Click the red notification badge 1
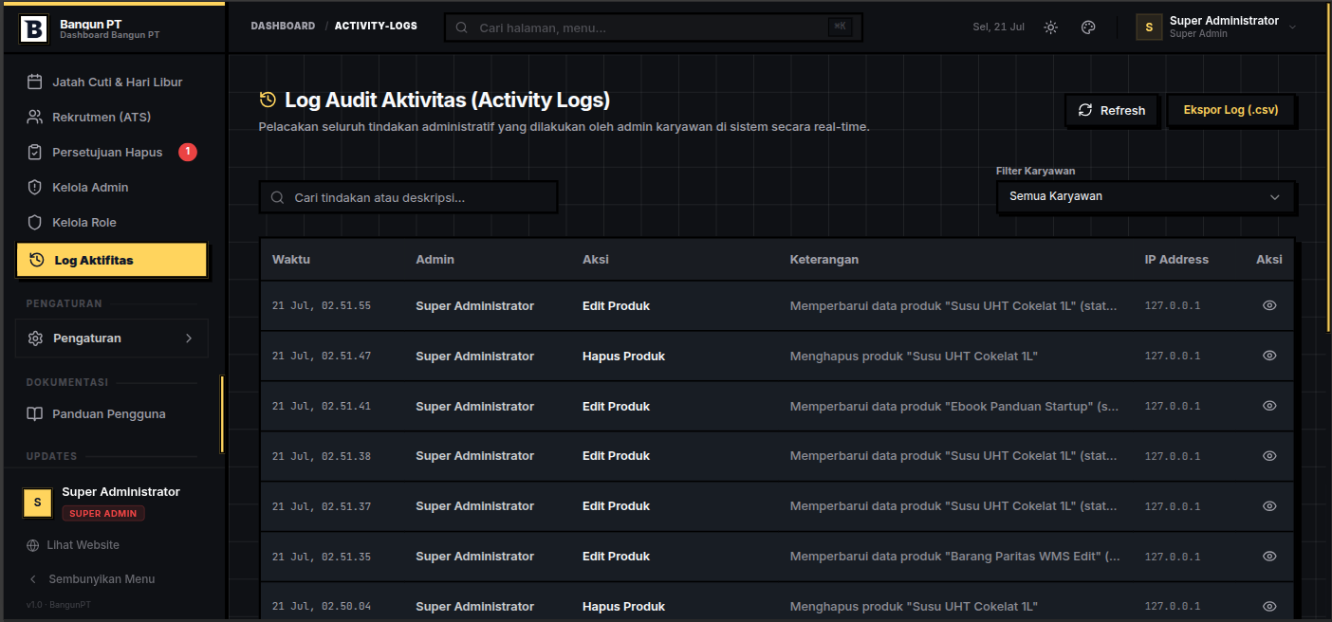Viewport: 1332px width, 622px height. [x=188, y=152]
